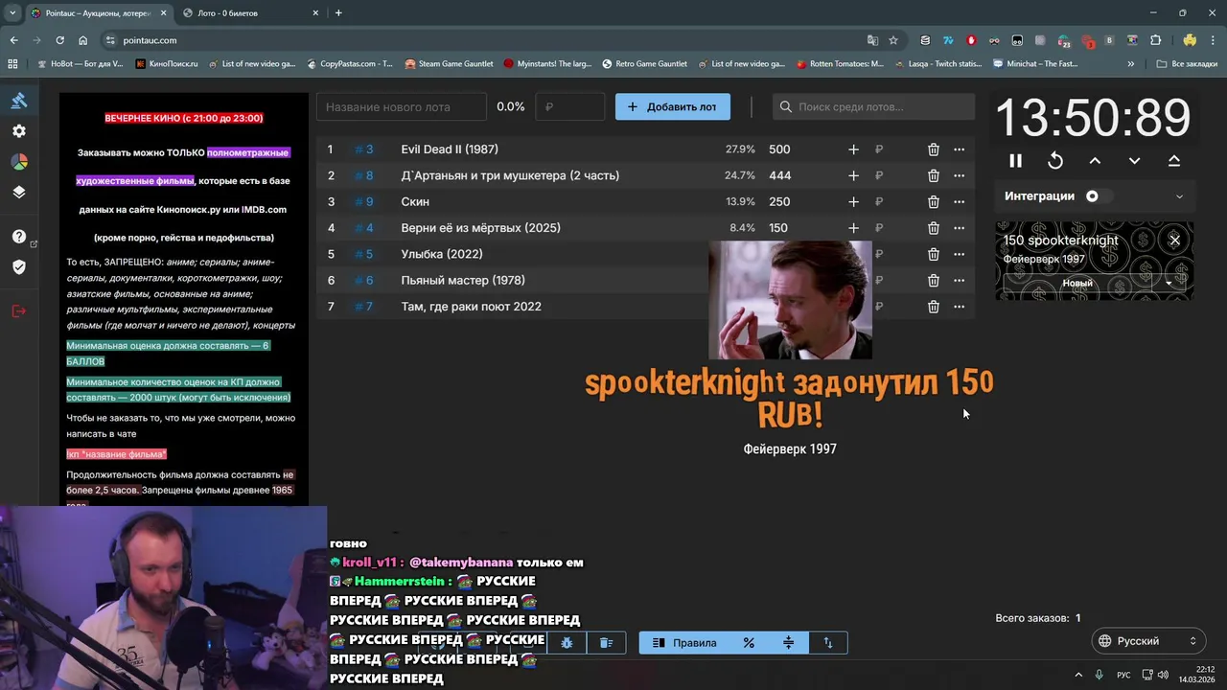Click the new lot ruble amount field

pos(570,106)
